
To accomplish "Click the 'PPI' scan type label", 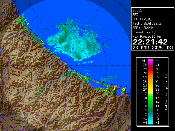I will [135, 15].
